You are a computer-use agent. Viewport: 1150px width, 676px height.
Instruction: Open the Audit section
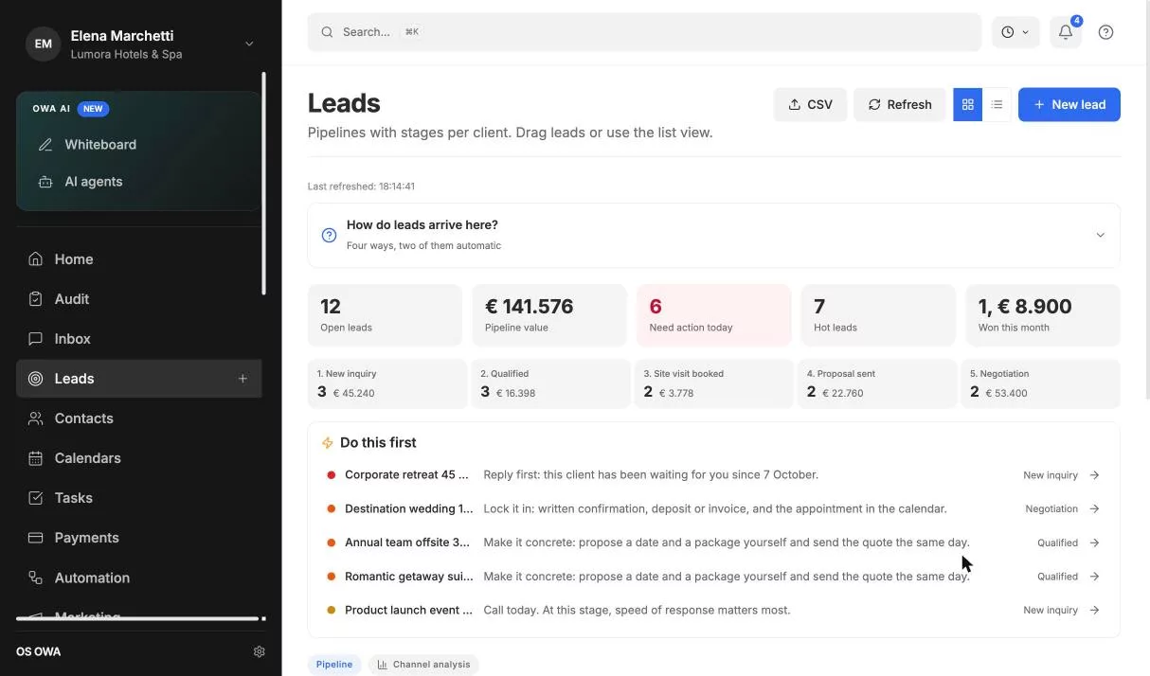(x=138, y=299)
